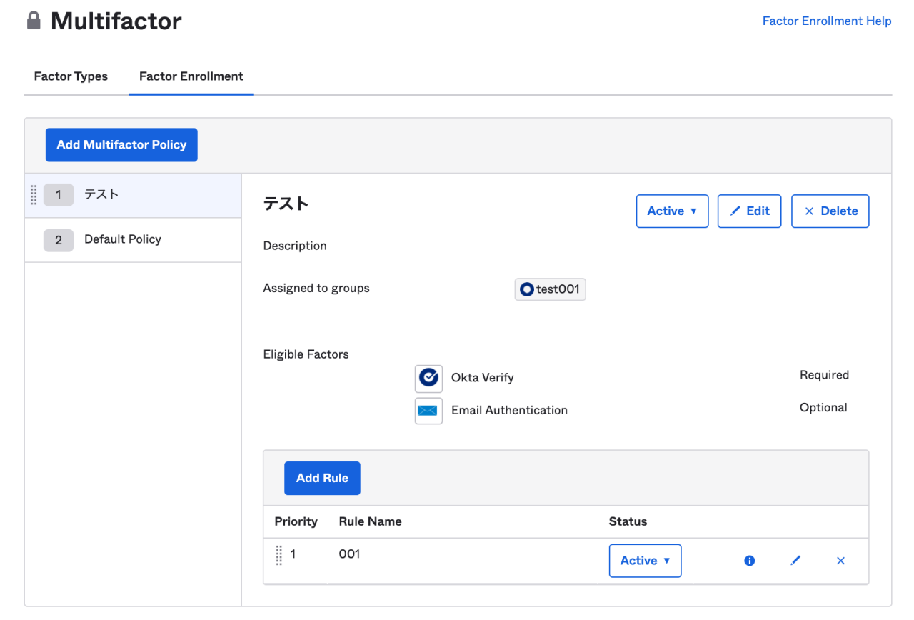Click the drag handle beside テスト policy
914x620 pixels.
click(34, 194)
